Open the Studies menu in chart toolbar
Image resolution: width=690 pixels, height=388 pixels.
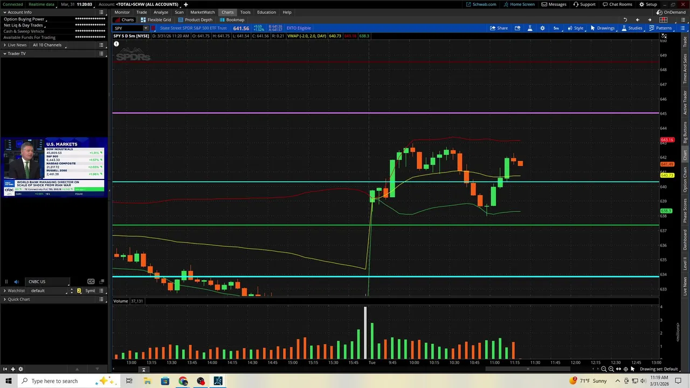pos(631,28)
